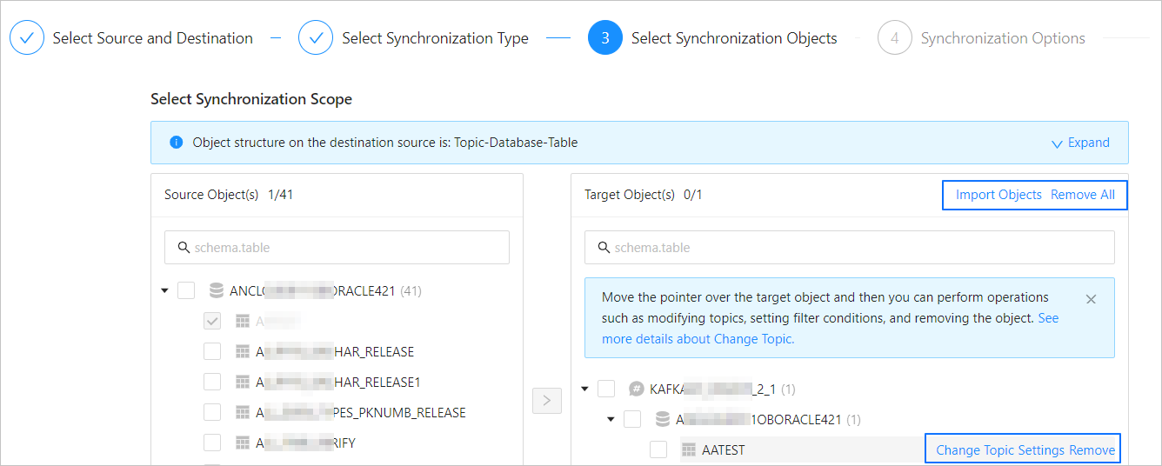This screenshot has width=1162, height=466.
Task: Collapse the source ORACLE421 database tree
Action: tap(165, 290)
